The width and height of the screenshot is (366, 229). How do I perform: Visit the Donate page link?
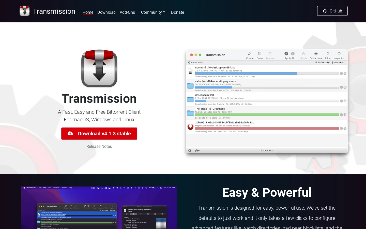point(178,12)
